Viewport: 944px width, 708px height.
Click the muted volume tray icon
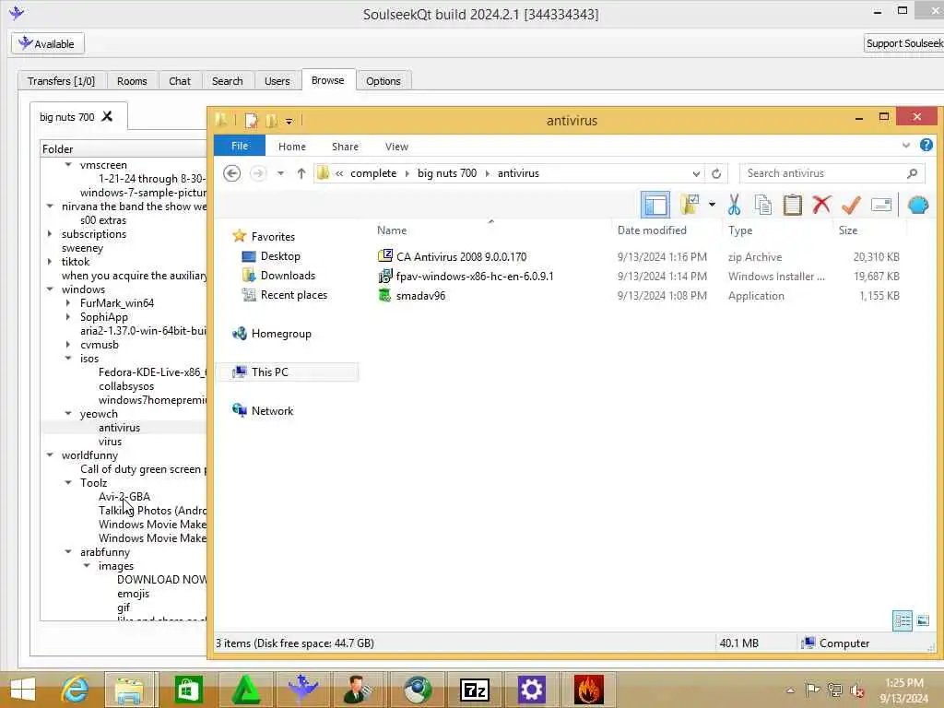(x=856, y=690)
